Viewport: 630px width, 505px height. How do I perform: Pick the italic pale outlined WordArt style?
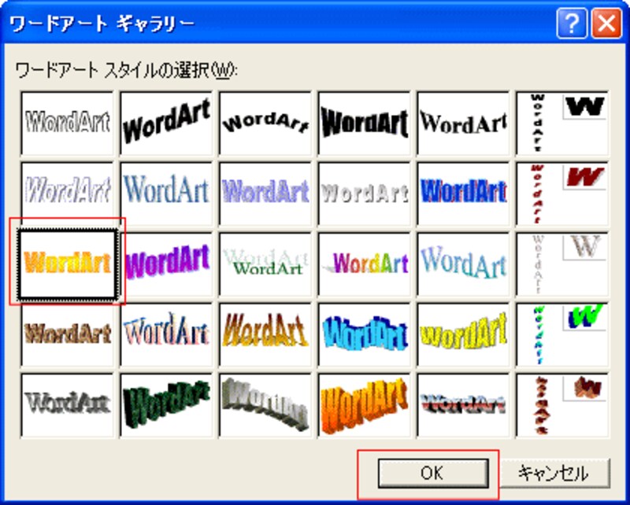pos(67,194)
